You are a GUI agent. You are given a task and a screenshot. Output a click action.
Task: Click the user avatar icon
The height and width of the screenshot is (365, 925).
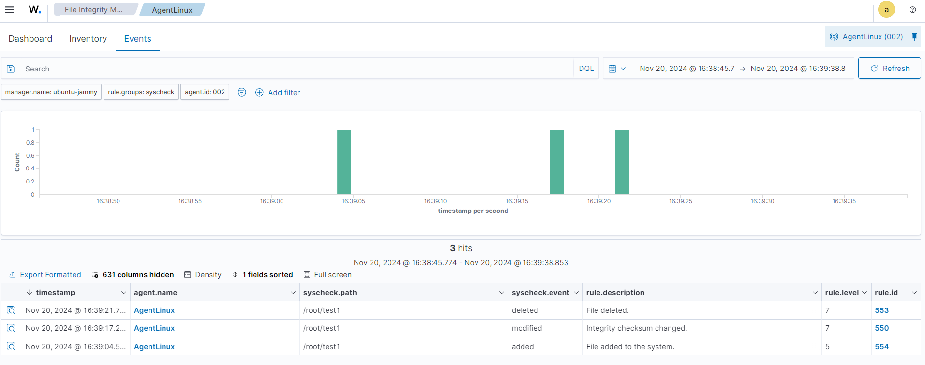(886, 10)
